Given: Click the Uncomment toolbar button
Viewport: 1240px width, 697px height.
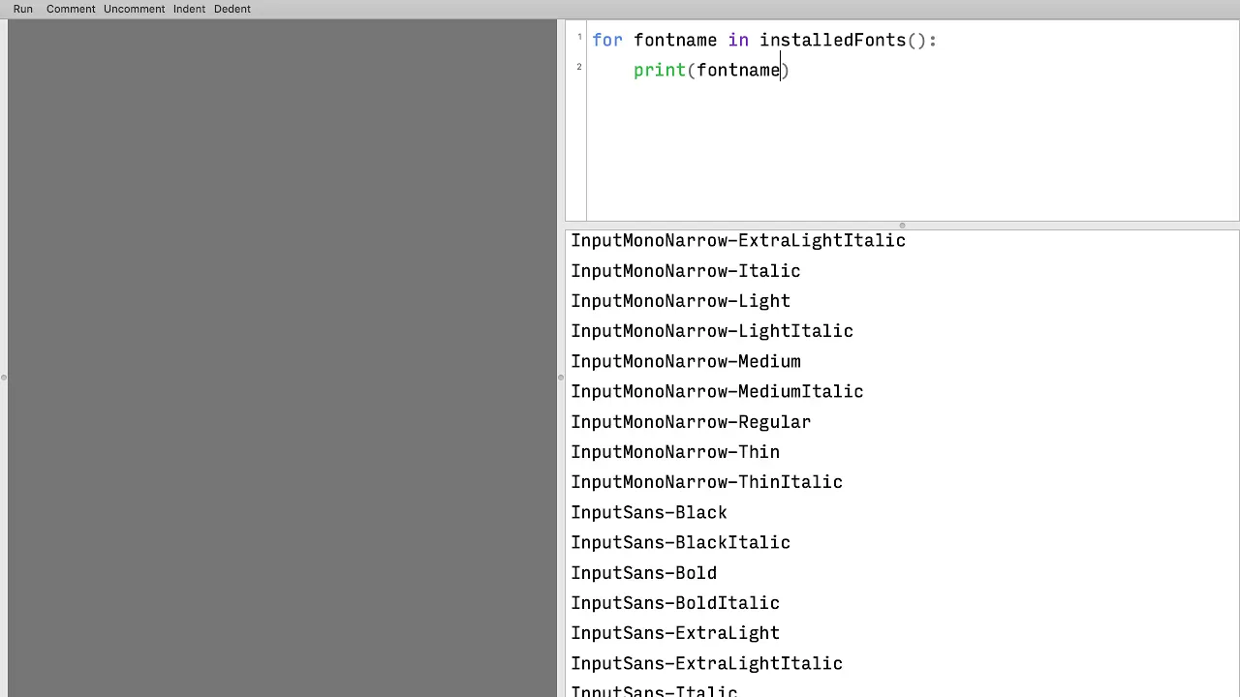Looking at the screenshot, I should point(134,9).
